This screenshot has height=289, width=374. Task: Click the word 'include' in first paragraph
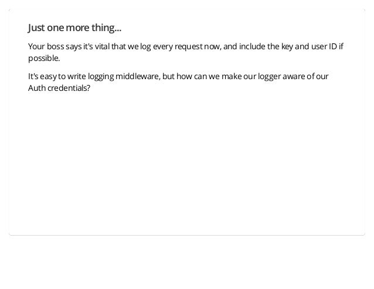(x=252, y=46)
